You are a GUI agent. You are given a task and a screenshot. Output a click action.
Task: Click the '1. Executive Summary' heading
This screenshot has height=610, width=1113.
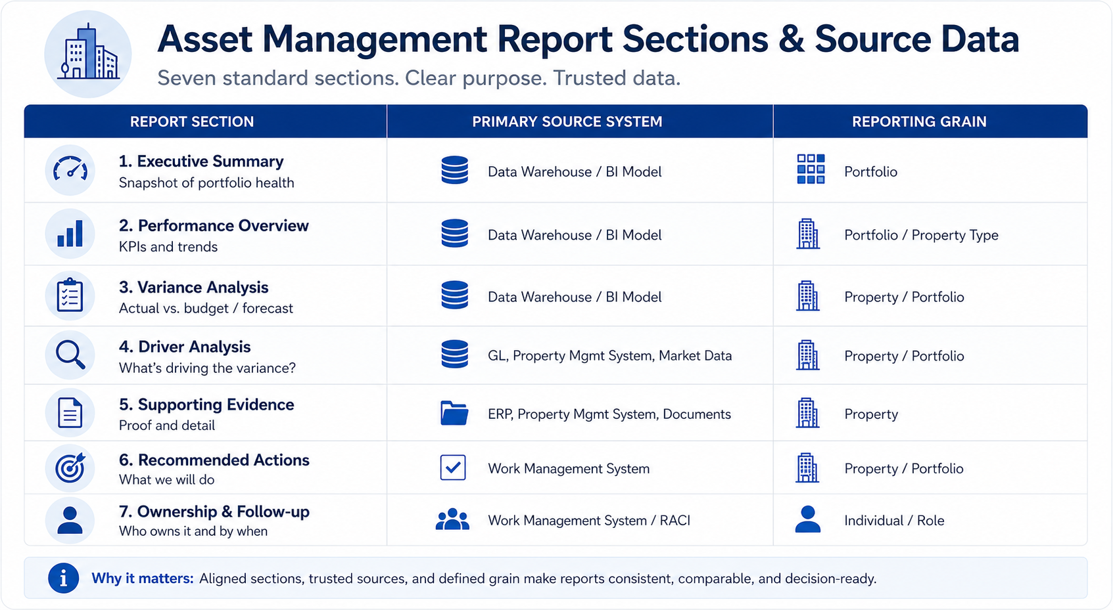(201, 161)
